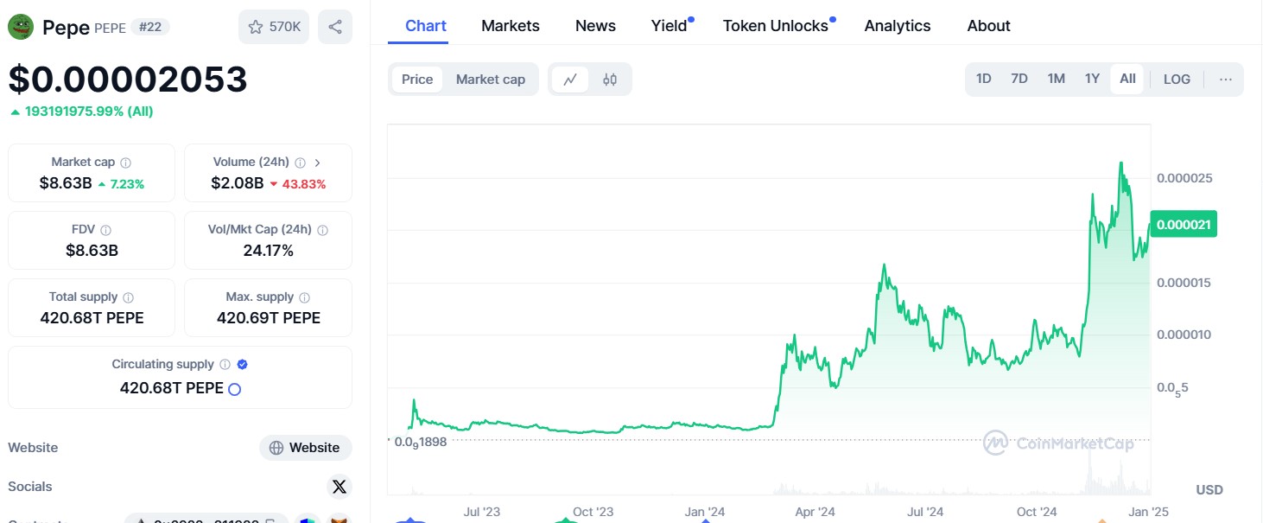Switch to candlestick chart icon
This screenshot has height=523, width=1263.
[x=610, y=80]
